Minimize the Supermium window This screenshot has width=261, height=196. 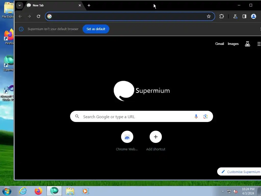click(x=239, y=5)
